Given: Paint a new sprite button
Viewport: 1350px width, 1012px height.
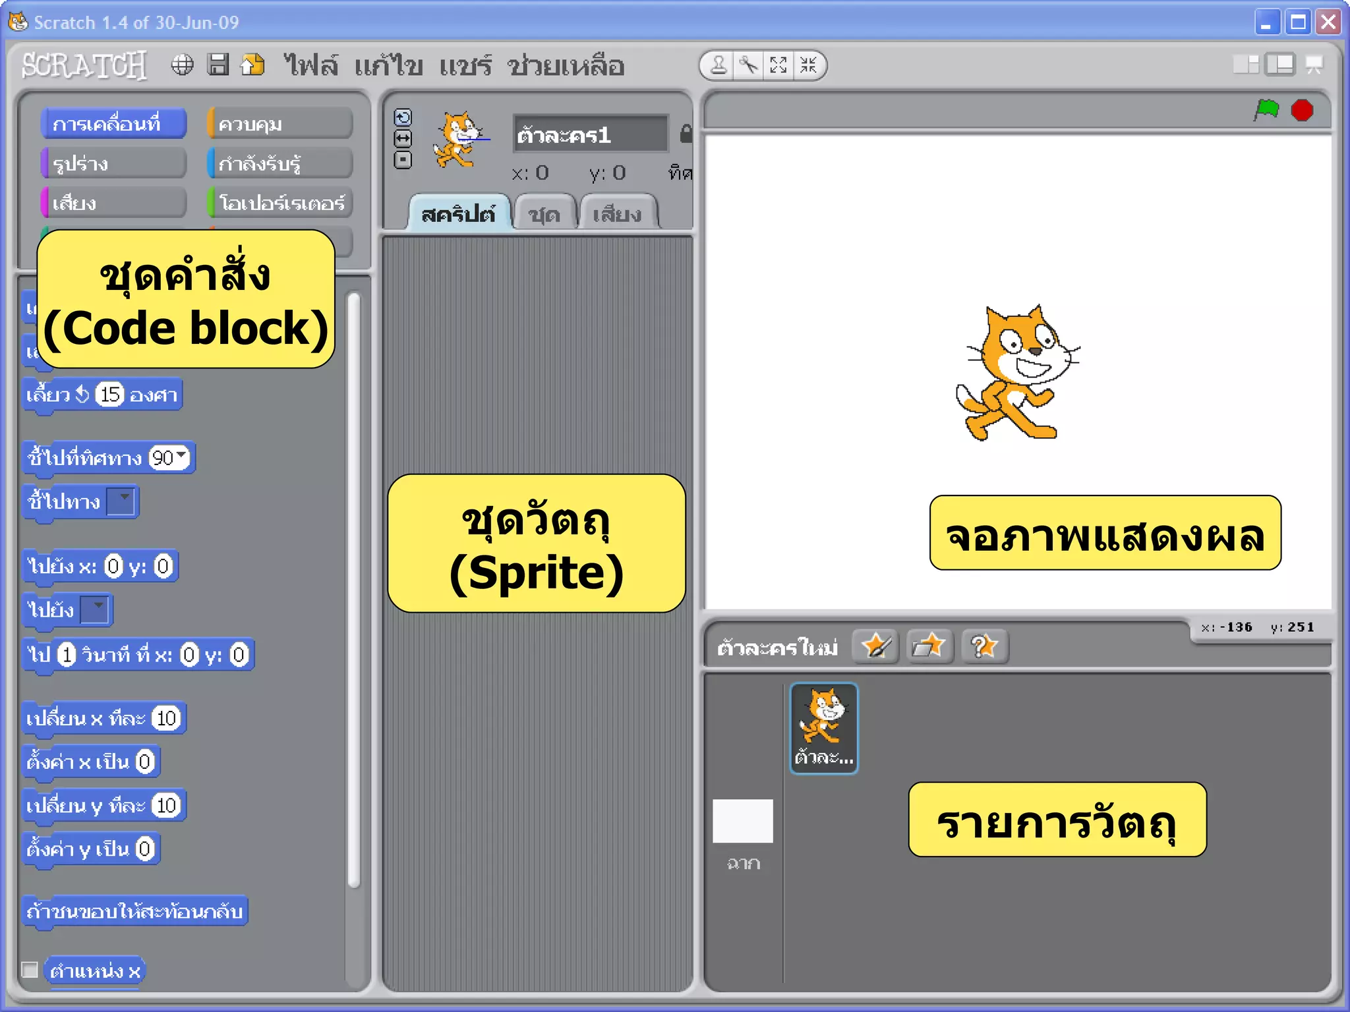Looking at the screenshot, I should pyautogui.click(x=875, y=646).
